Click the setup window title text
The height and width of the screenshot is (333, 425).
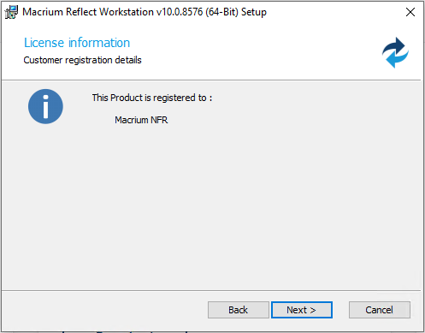point(145,12)
